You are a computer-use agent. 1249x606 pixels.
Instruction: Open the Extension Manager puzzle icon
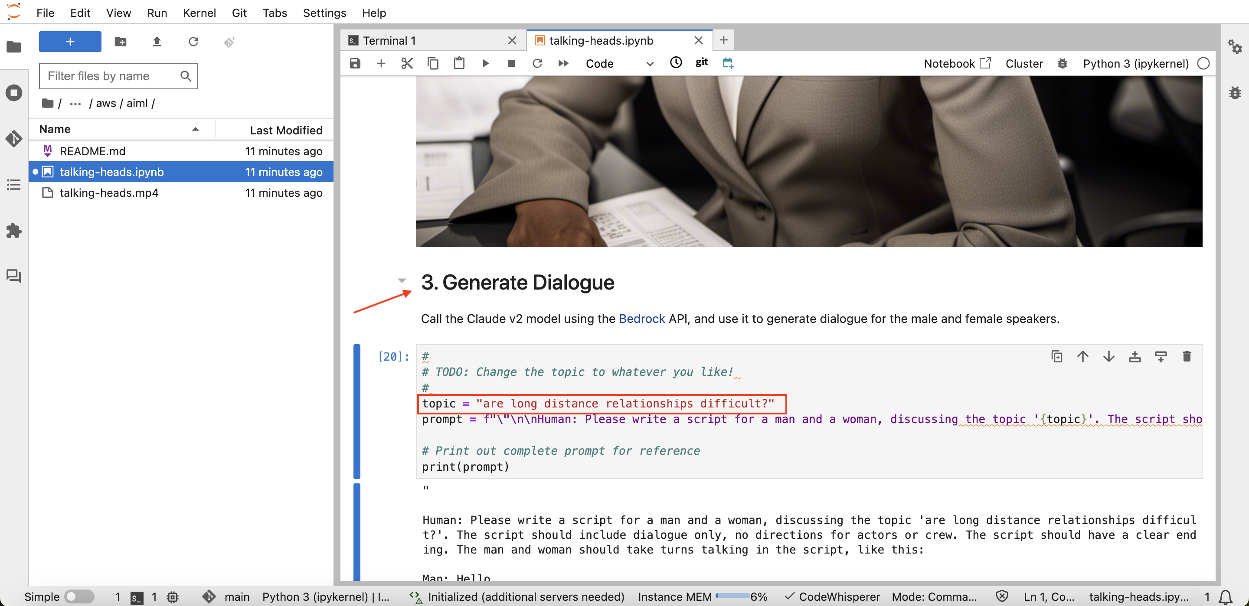click(x=13, y=231)
